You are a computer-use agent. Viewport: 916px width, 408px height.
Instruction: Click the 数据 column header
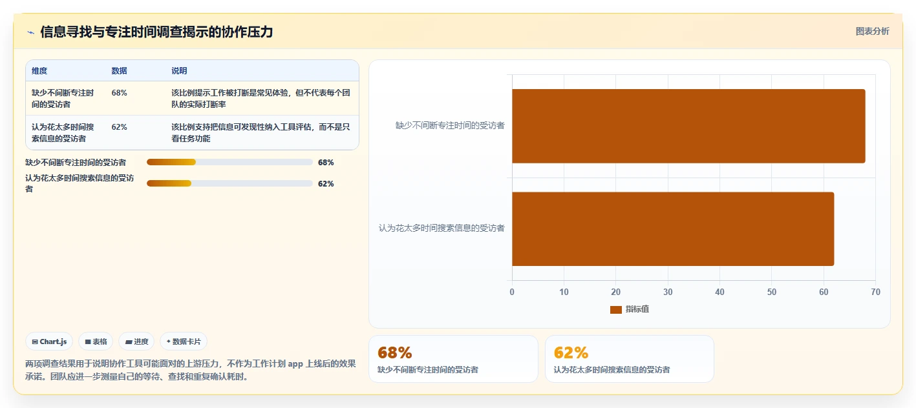pyautogui.click(x=120, y=71)
